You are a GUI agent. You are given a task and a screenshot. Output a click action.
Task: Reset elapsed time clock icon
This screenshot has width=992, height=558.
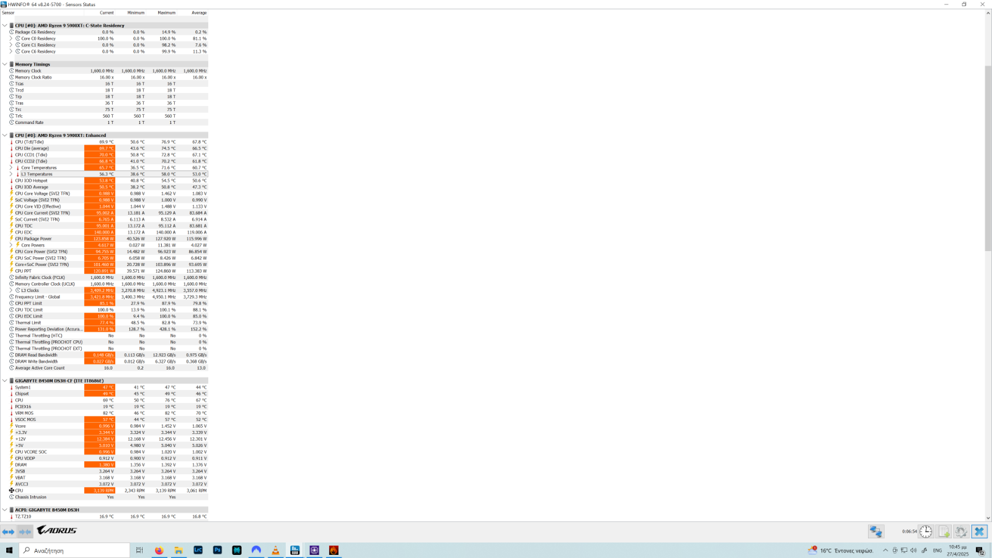pos(926,531)
